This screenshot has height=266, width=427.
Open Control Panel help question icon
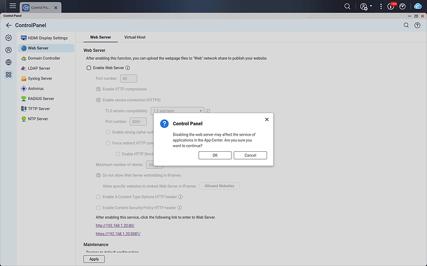tap(417, 25)
